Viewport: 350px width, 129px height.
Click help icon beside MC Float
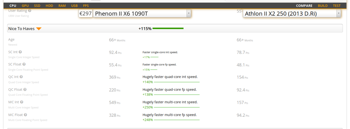pos(25,115)
